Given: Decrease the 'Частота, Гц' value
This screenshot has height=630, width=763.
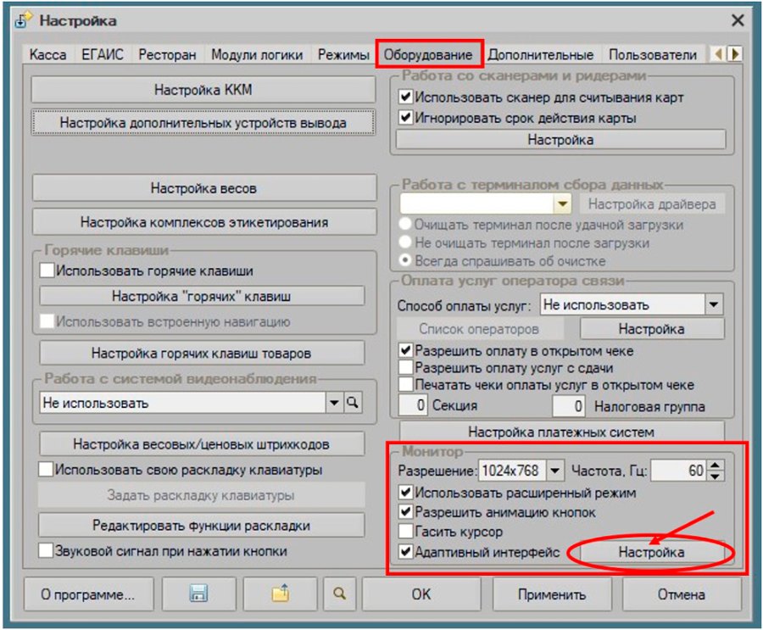Looking at the screenshot, I should pos(715,477).
